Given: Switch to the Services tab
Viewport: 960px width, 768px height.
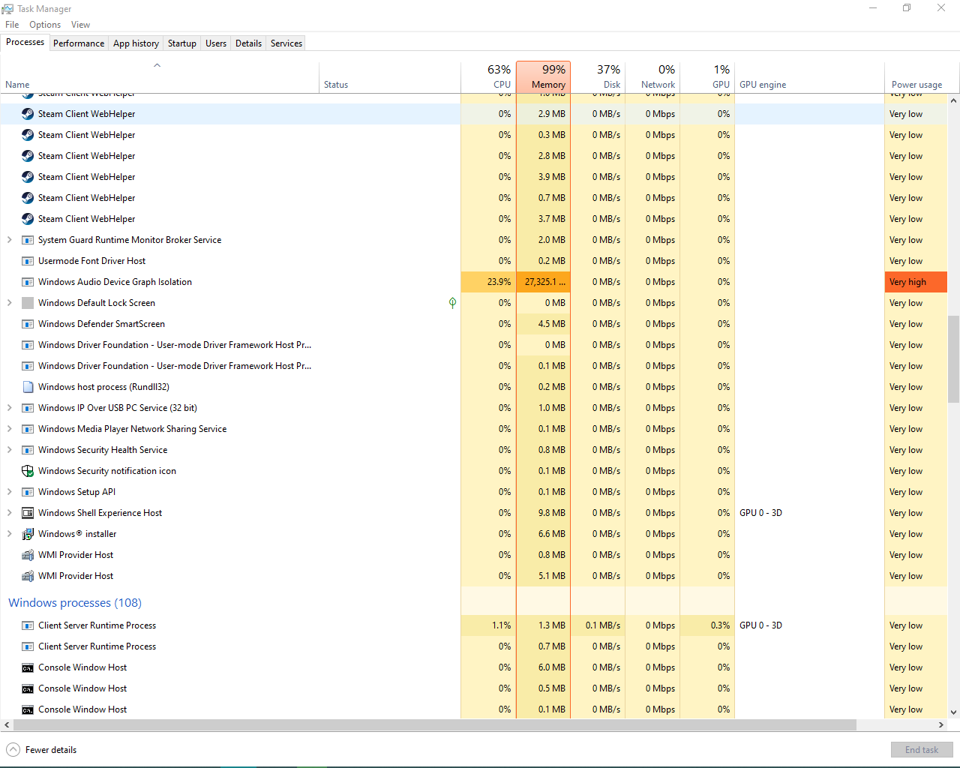Looking at the screenshot, I should coord(286,43).
